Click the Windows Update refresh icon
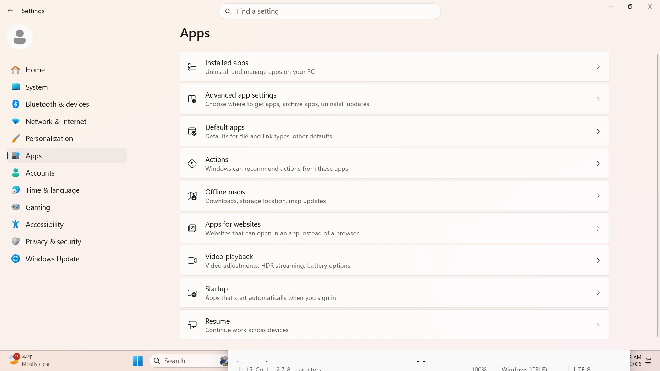The image size is (660, 371). point(15,259)
